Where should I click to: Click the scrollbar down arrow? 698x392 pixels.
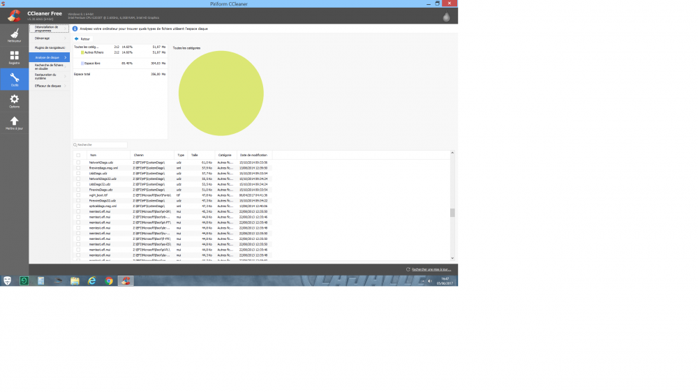click(452, 258)
